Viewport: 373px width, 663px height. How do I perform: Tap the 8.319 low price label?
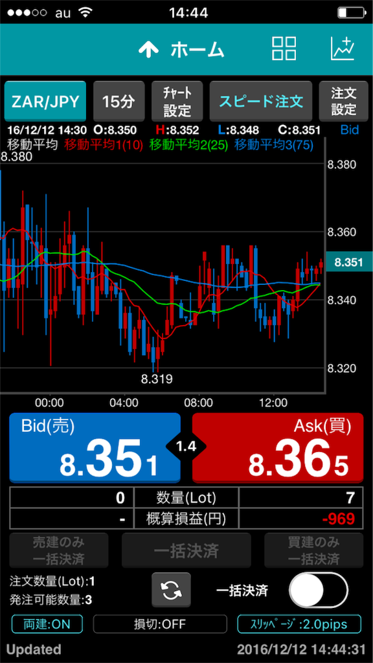(157, 379)
